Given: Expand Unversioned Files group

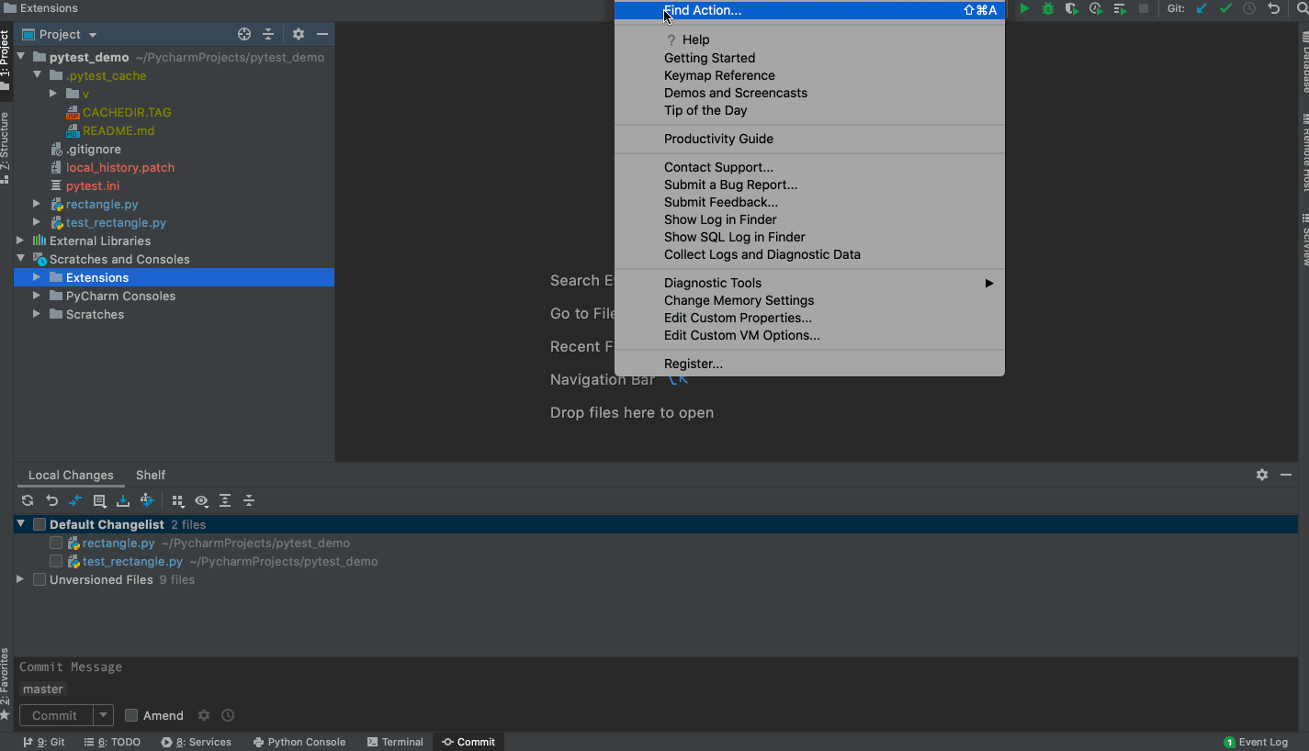Looking at the screenshot, I should 20,579.
